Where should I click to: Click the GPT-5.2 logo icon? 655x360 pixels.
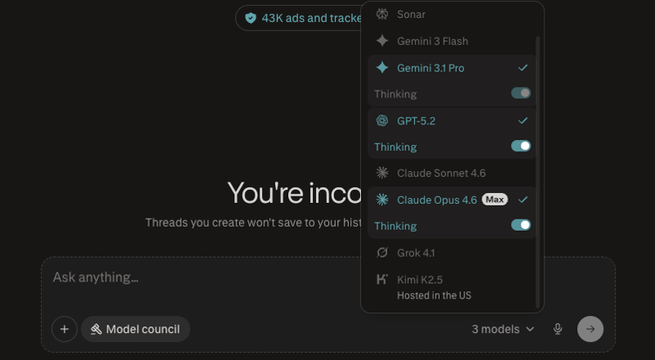pos(382,121)
